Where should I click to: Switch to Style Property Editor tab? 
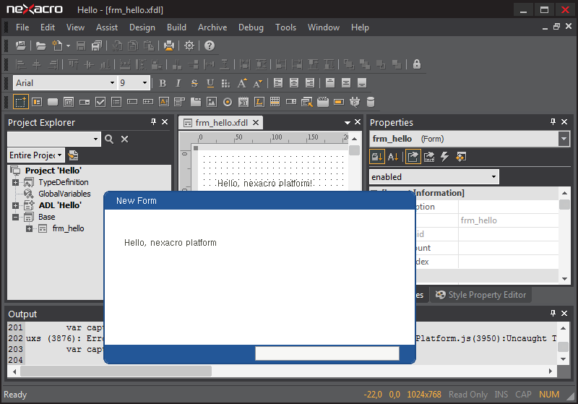[x=480, y=295]
